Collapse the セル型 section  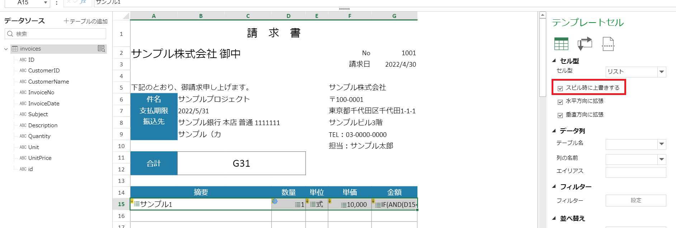554,61
